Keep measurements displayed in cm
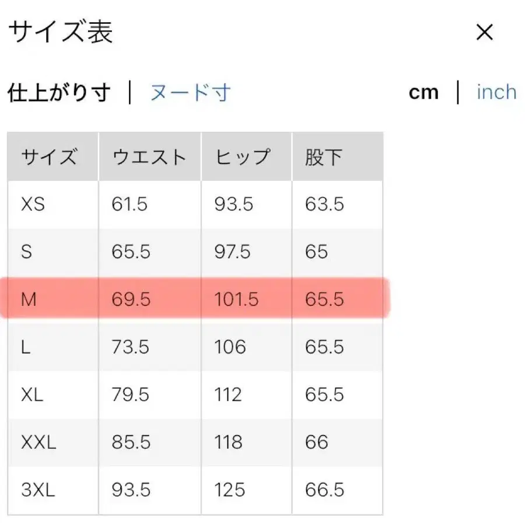The width and height of the screenshot is (525, 525). (423, 92)
